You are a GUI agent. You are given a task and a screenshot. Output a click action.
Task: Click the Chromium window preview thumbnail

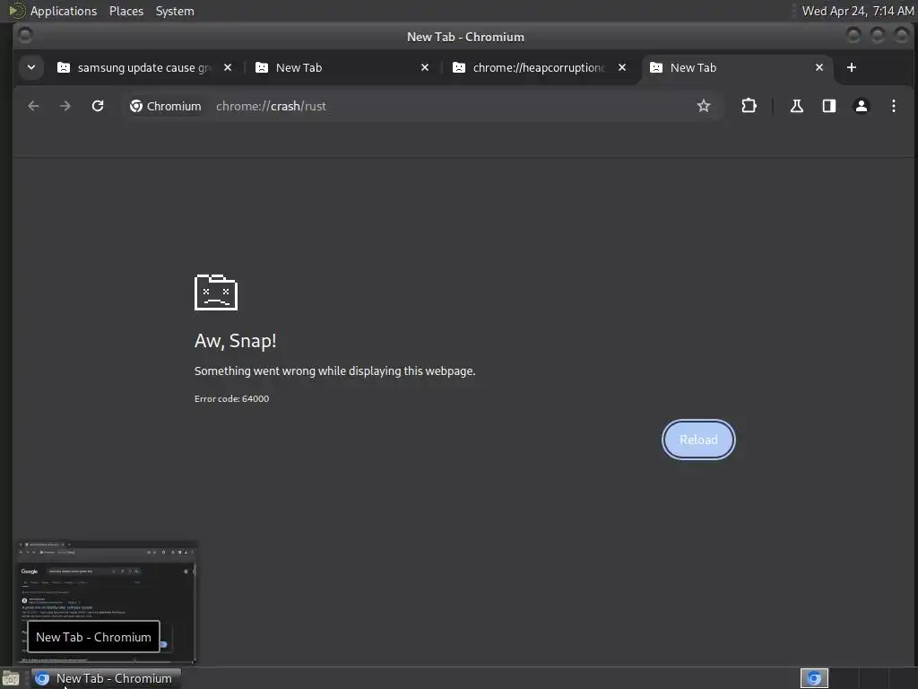[108, 602]
